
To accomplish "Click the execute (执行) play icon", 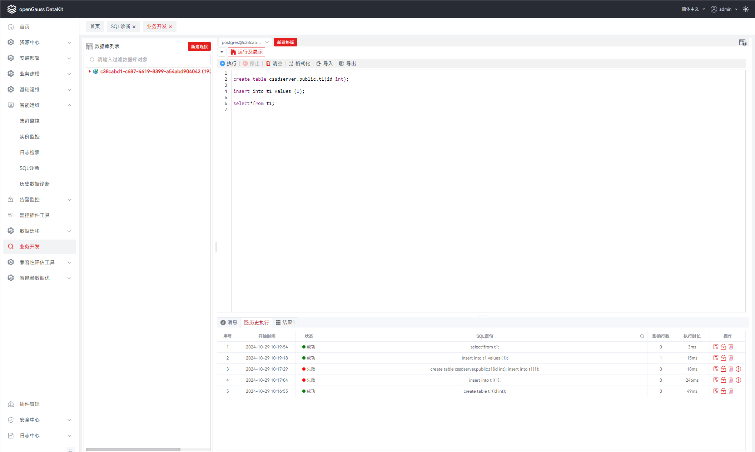I will coord(222,63).
